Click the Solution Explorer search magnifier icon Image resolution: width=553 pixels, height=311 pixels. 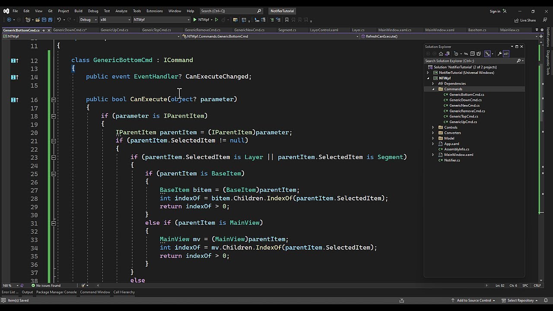[519, 61]
